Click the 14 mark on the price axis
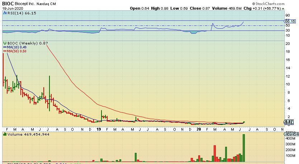This screenshot has width=299, height=164. [x=288, y=68]
